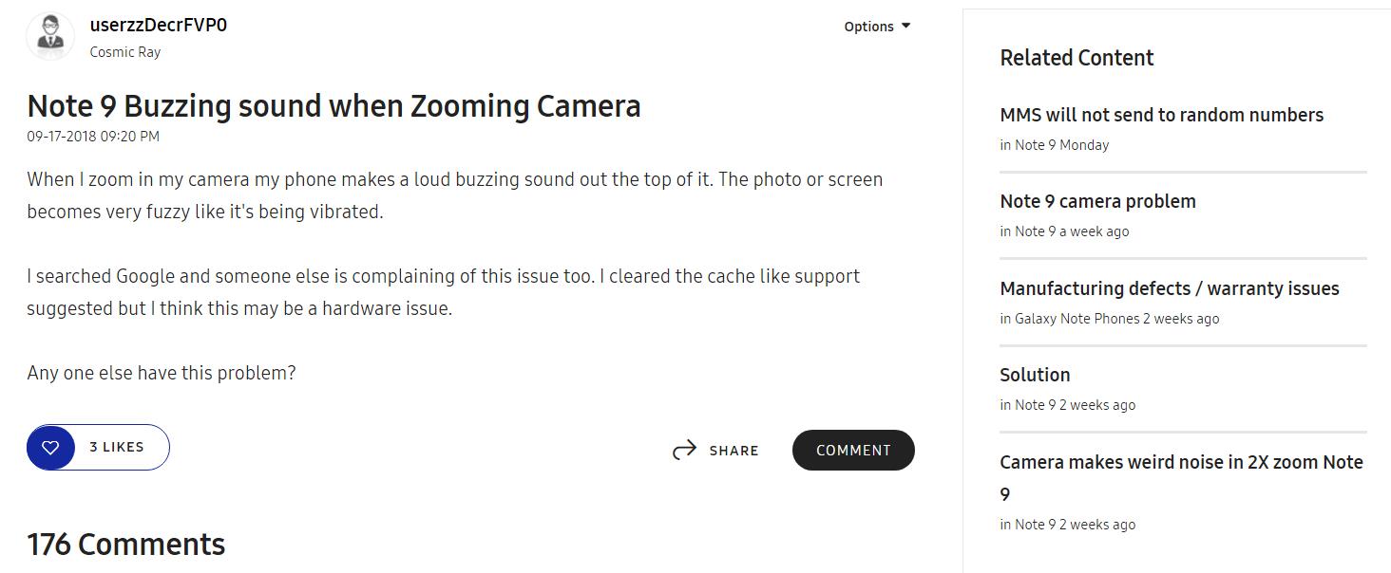Click the heart like icon

pyautogui.click(x=51, y=447)
